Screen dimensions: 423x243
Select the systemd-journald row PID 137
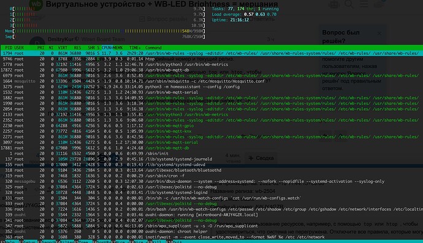(x=211, y=159)
